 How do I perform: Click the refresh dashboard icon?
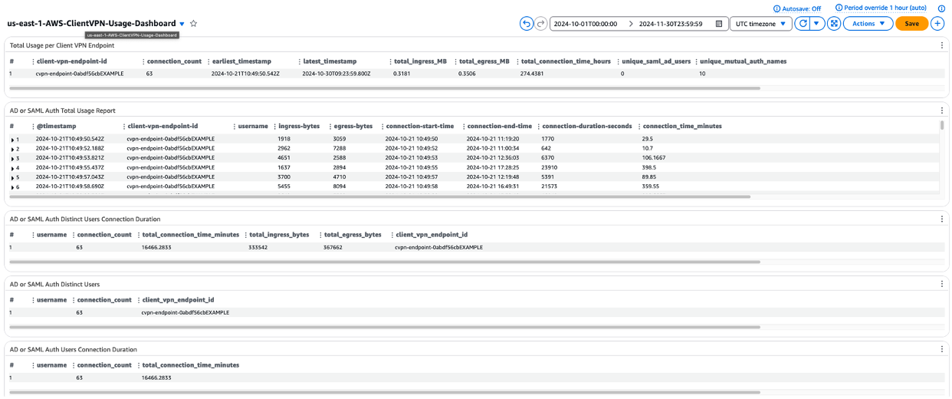[803, 24]
